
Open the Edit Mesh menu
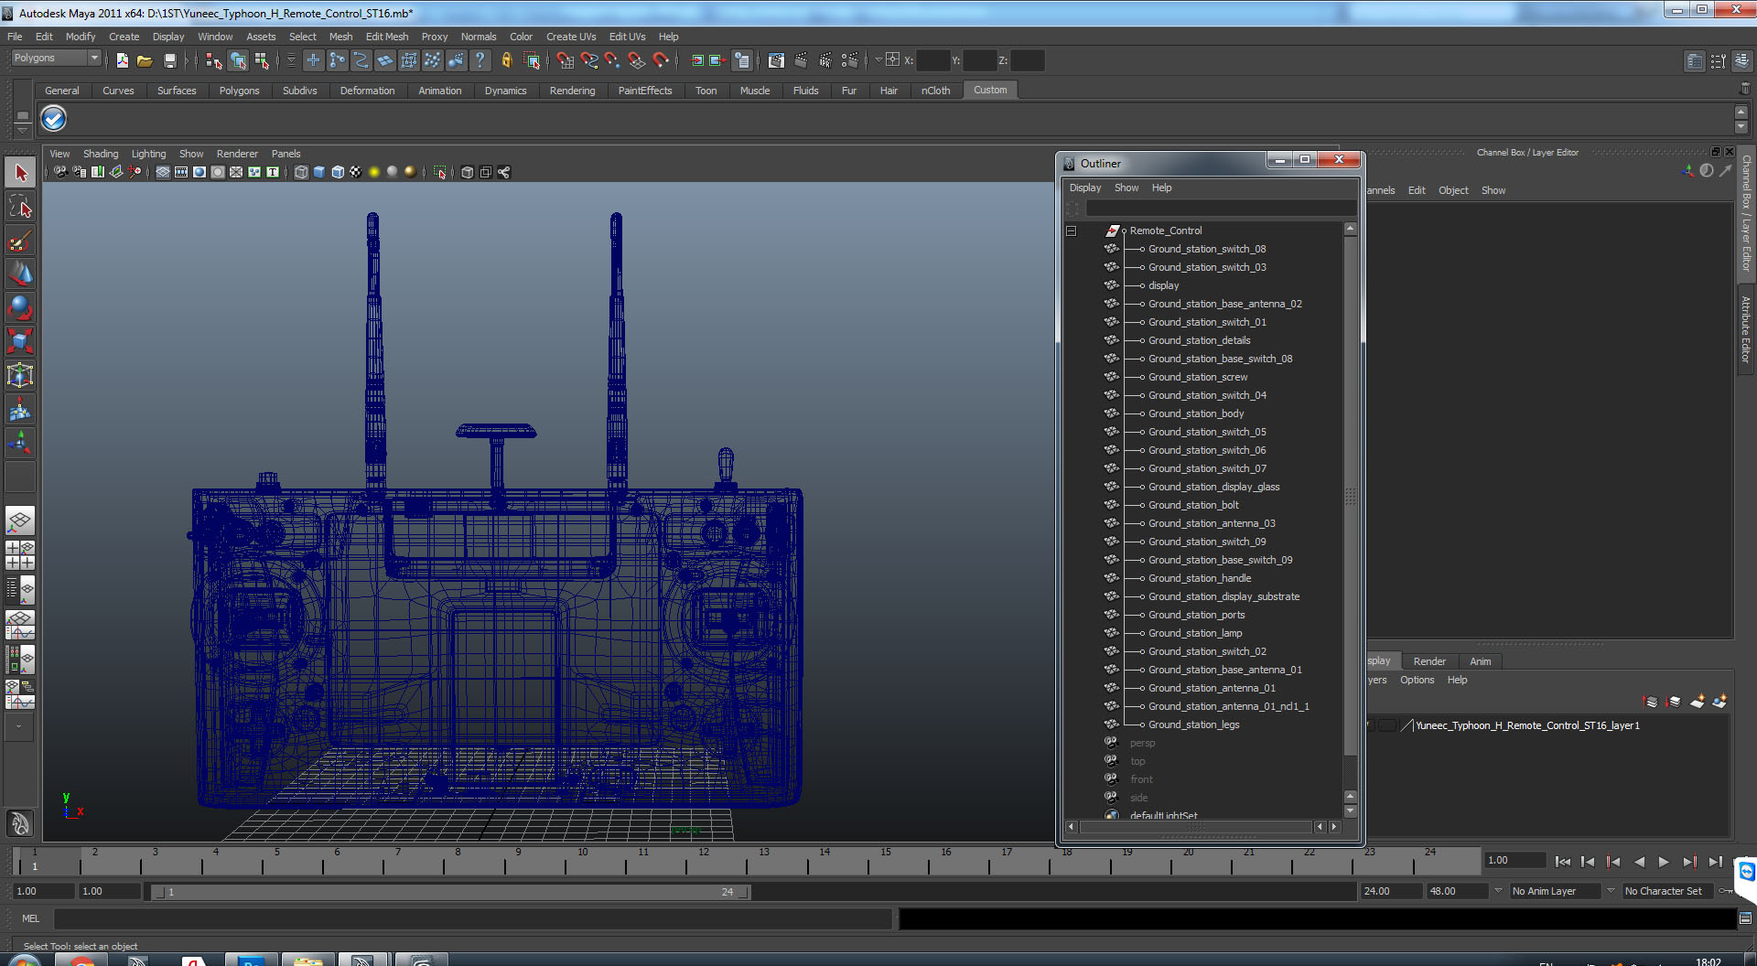(387, 37)
